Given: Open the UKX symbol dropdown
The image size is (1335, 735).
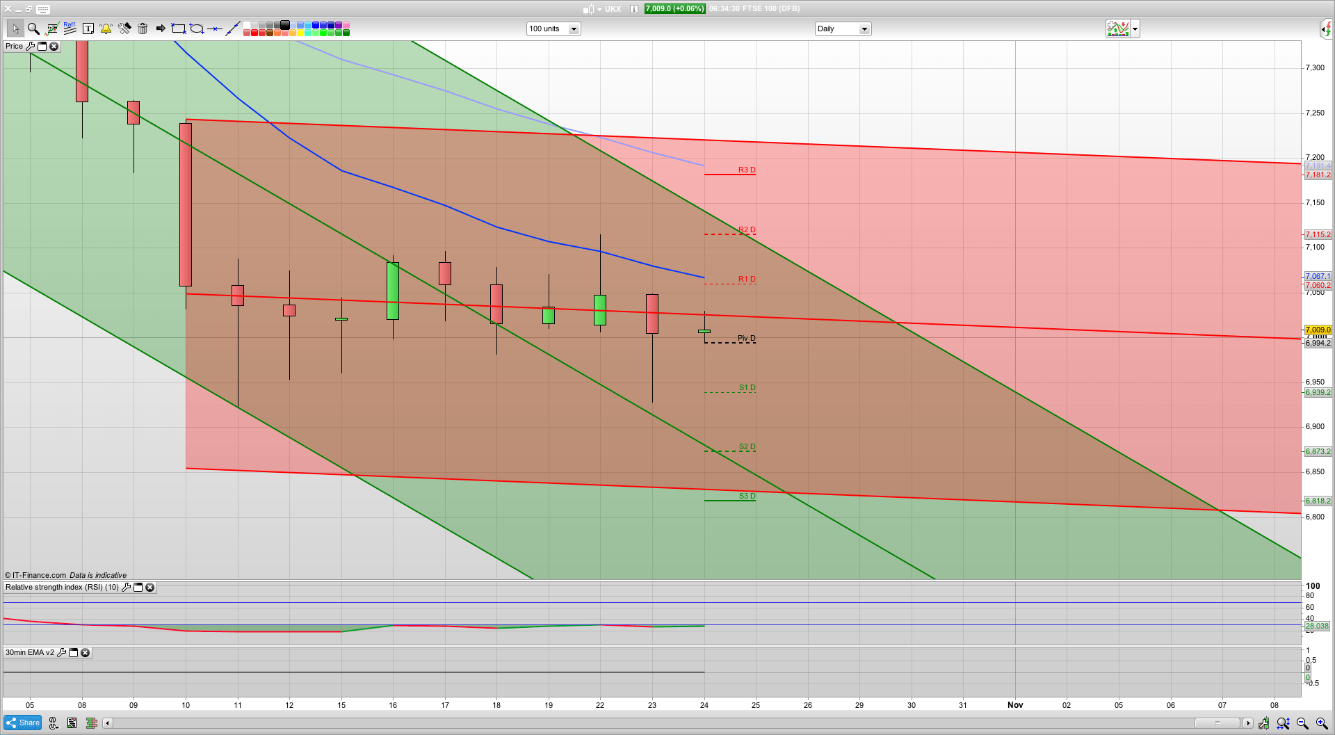Looking at the screenshot, I should point(599,9).
